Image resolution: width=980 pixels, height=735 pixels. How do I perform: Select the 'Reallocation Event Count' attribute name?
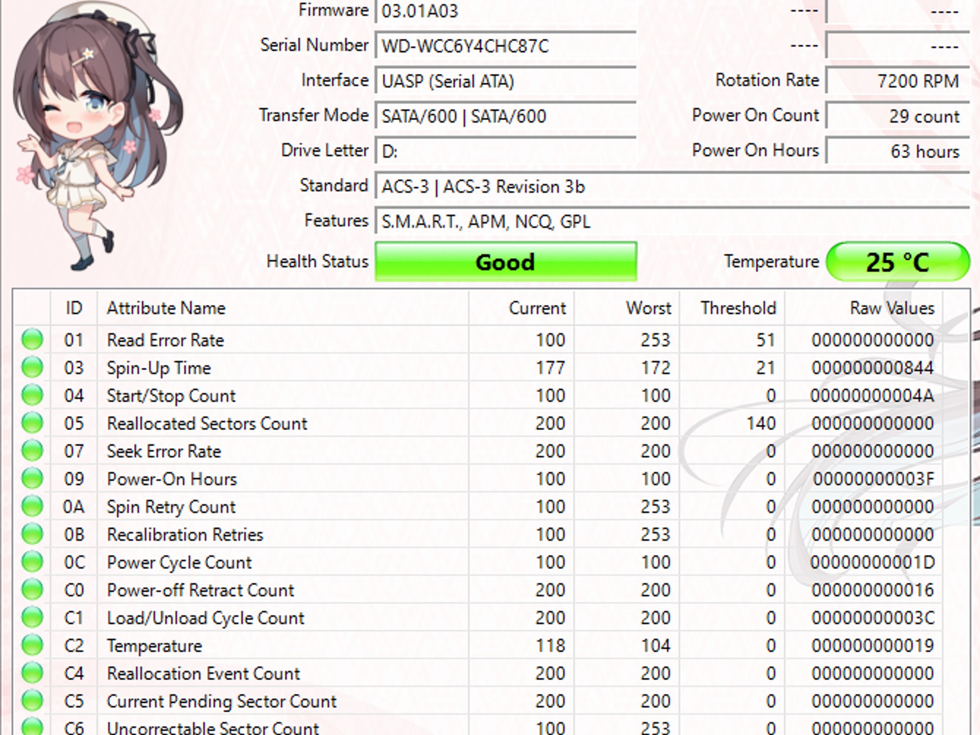tap(203, 673)
